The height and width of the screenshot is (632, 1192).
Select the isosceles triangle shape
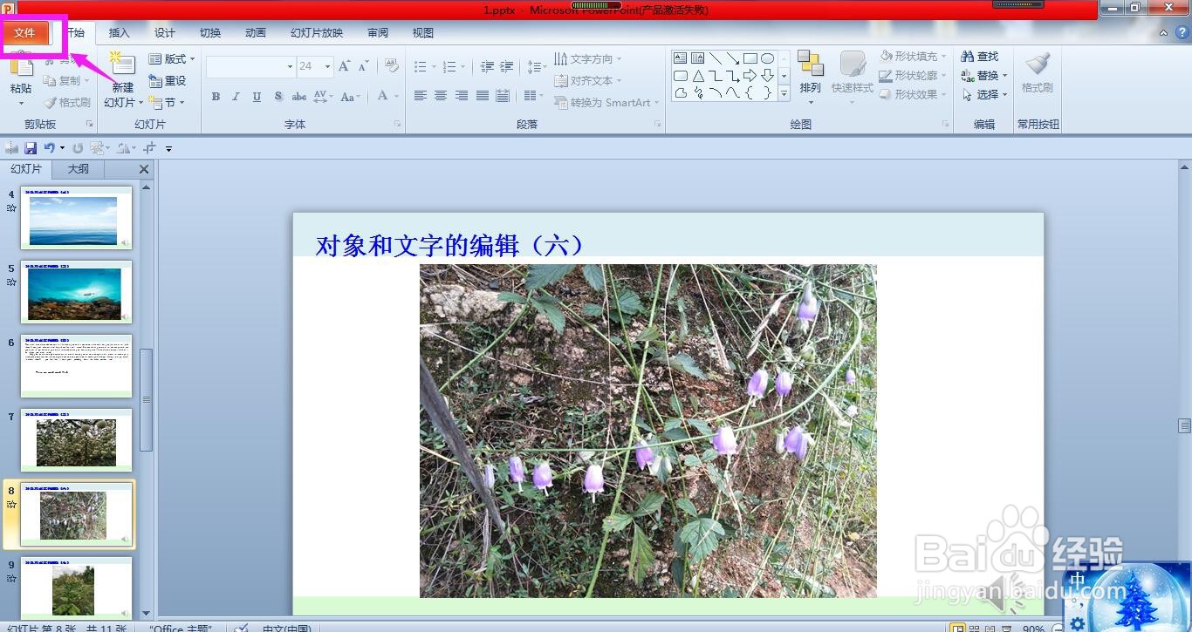698,76
